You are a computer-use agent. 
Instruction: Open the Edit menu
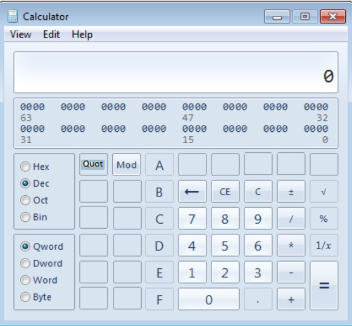tap(52, 35)
